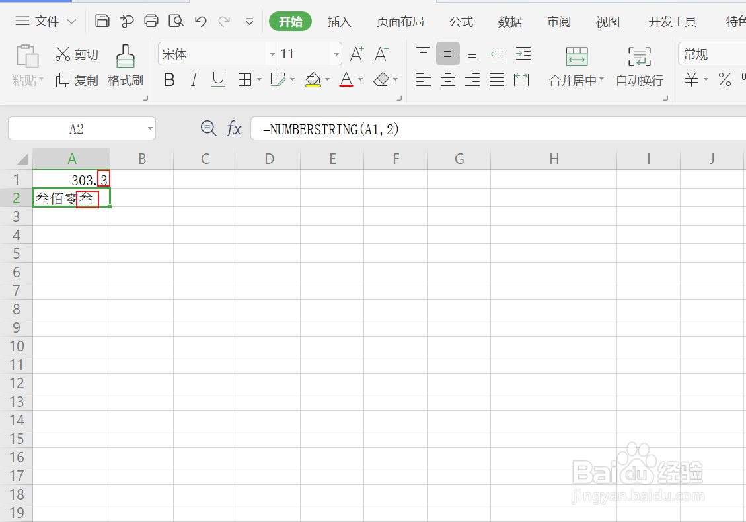Apply percent style icon

coord(725,79)
